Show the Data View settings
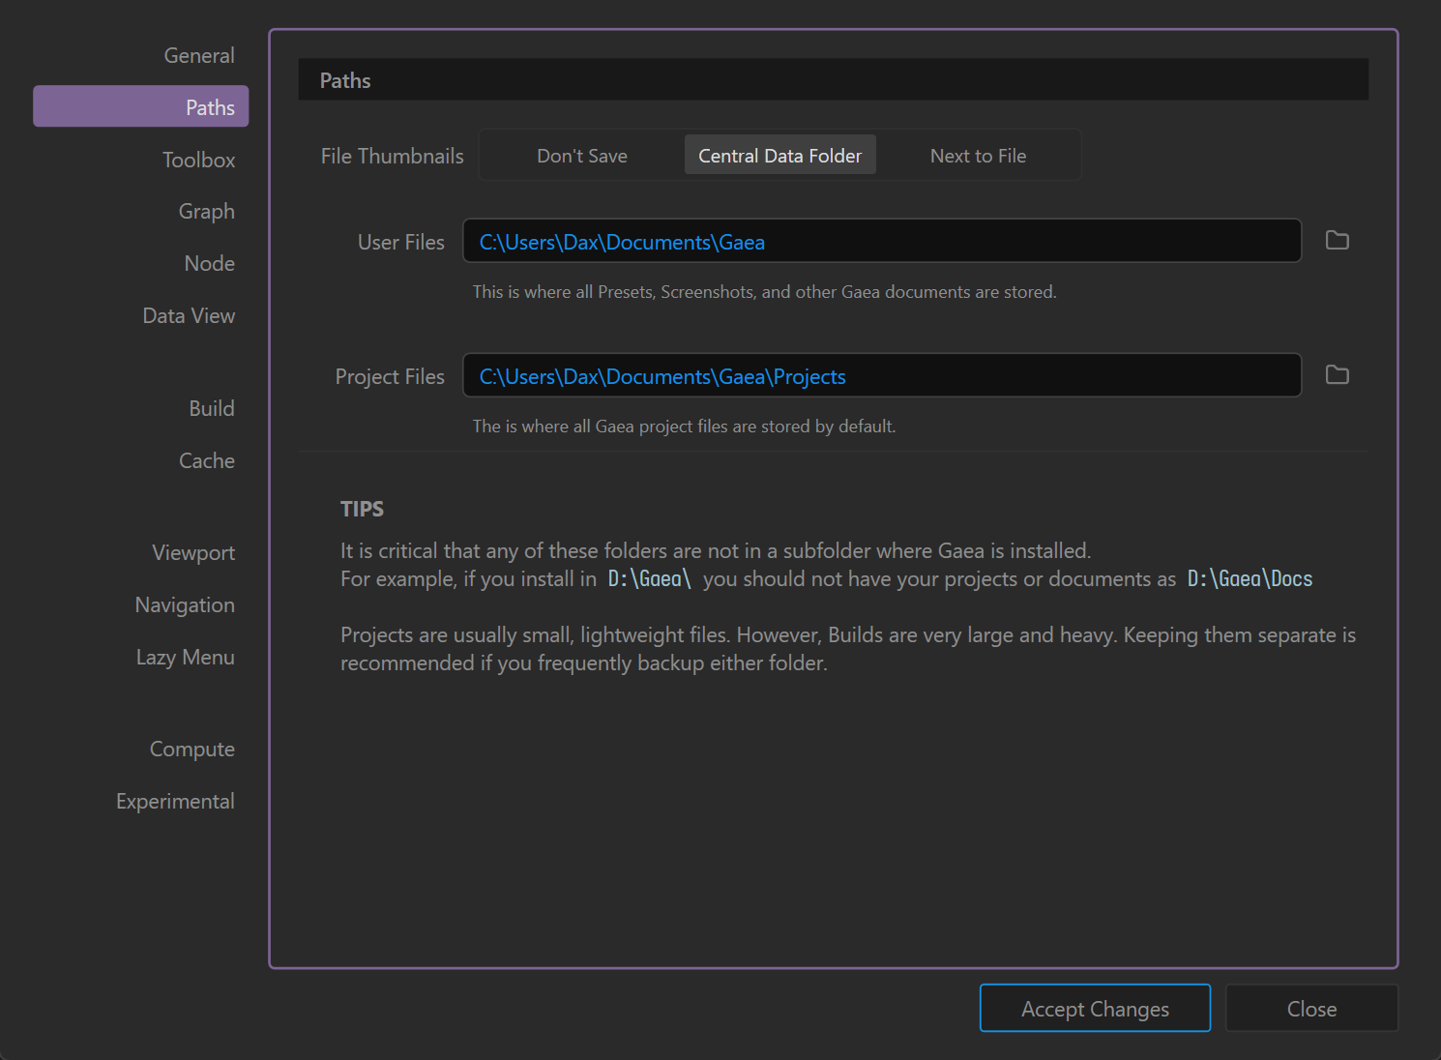Image resolution: width=1441 pixels, height=1060 pixels. pyautogui.click(x=189, y=316)
